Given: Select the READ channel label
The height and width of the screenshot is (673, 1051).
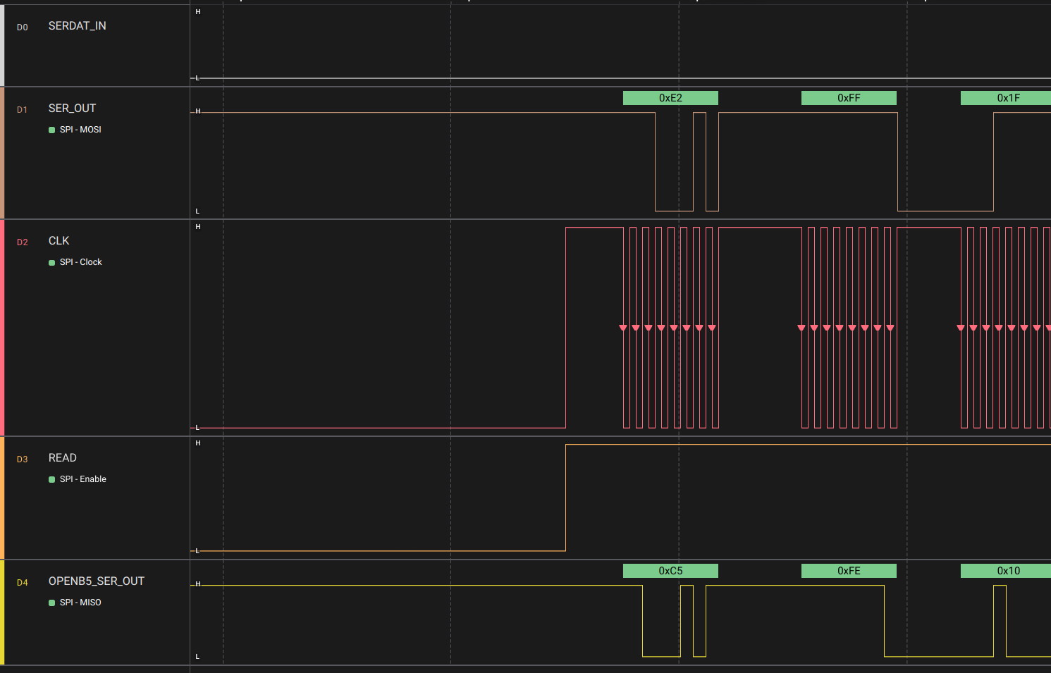Looking at the screenshot, I should (x=62, y=458).
